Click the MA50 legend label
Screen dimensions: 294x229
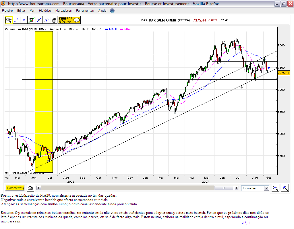coord(113,29)
